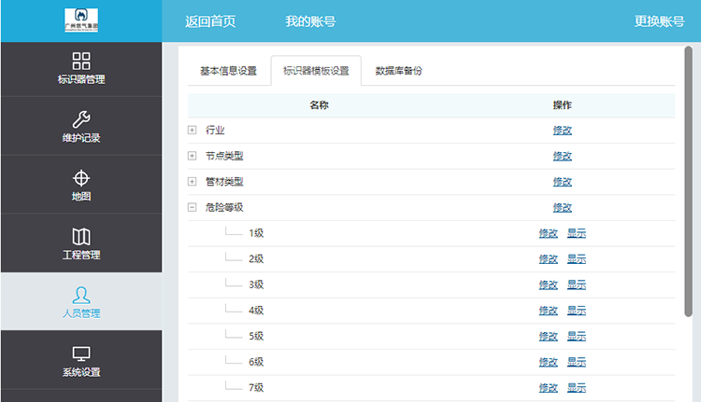Viewport: 701px width, 402px height.
Task: Switch to the 基本信息设置 tab
Action: click(228, 71)
